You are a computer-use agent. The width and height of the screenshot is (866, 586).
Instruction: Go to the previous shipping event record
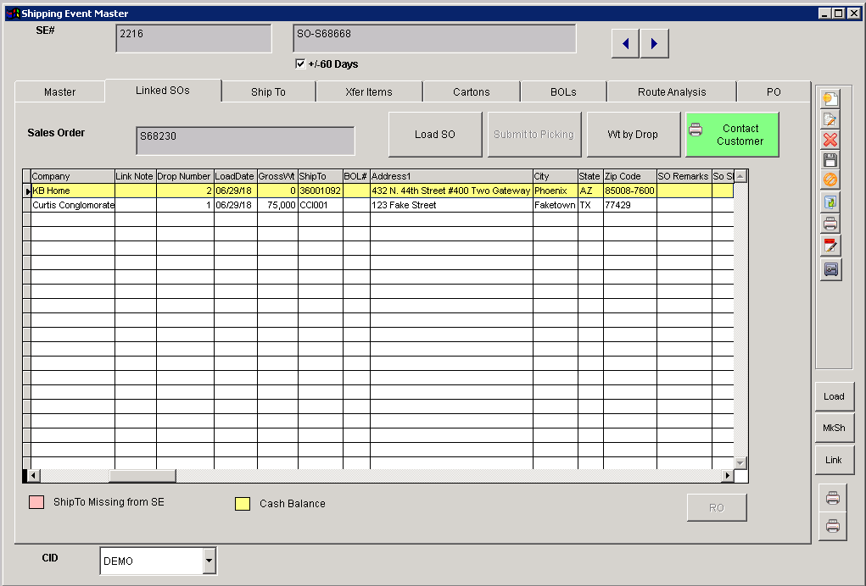[x=625, y=43]
